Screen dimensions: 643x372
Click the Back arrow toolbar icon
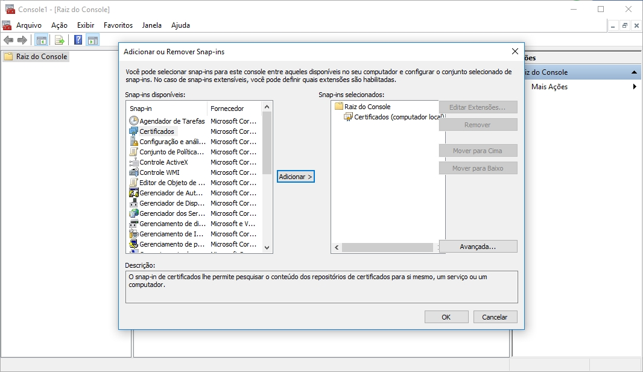tap(8, 40)
